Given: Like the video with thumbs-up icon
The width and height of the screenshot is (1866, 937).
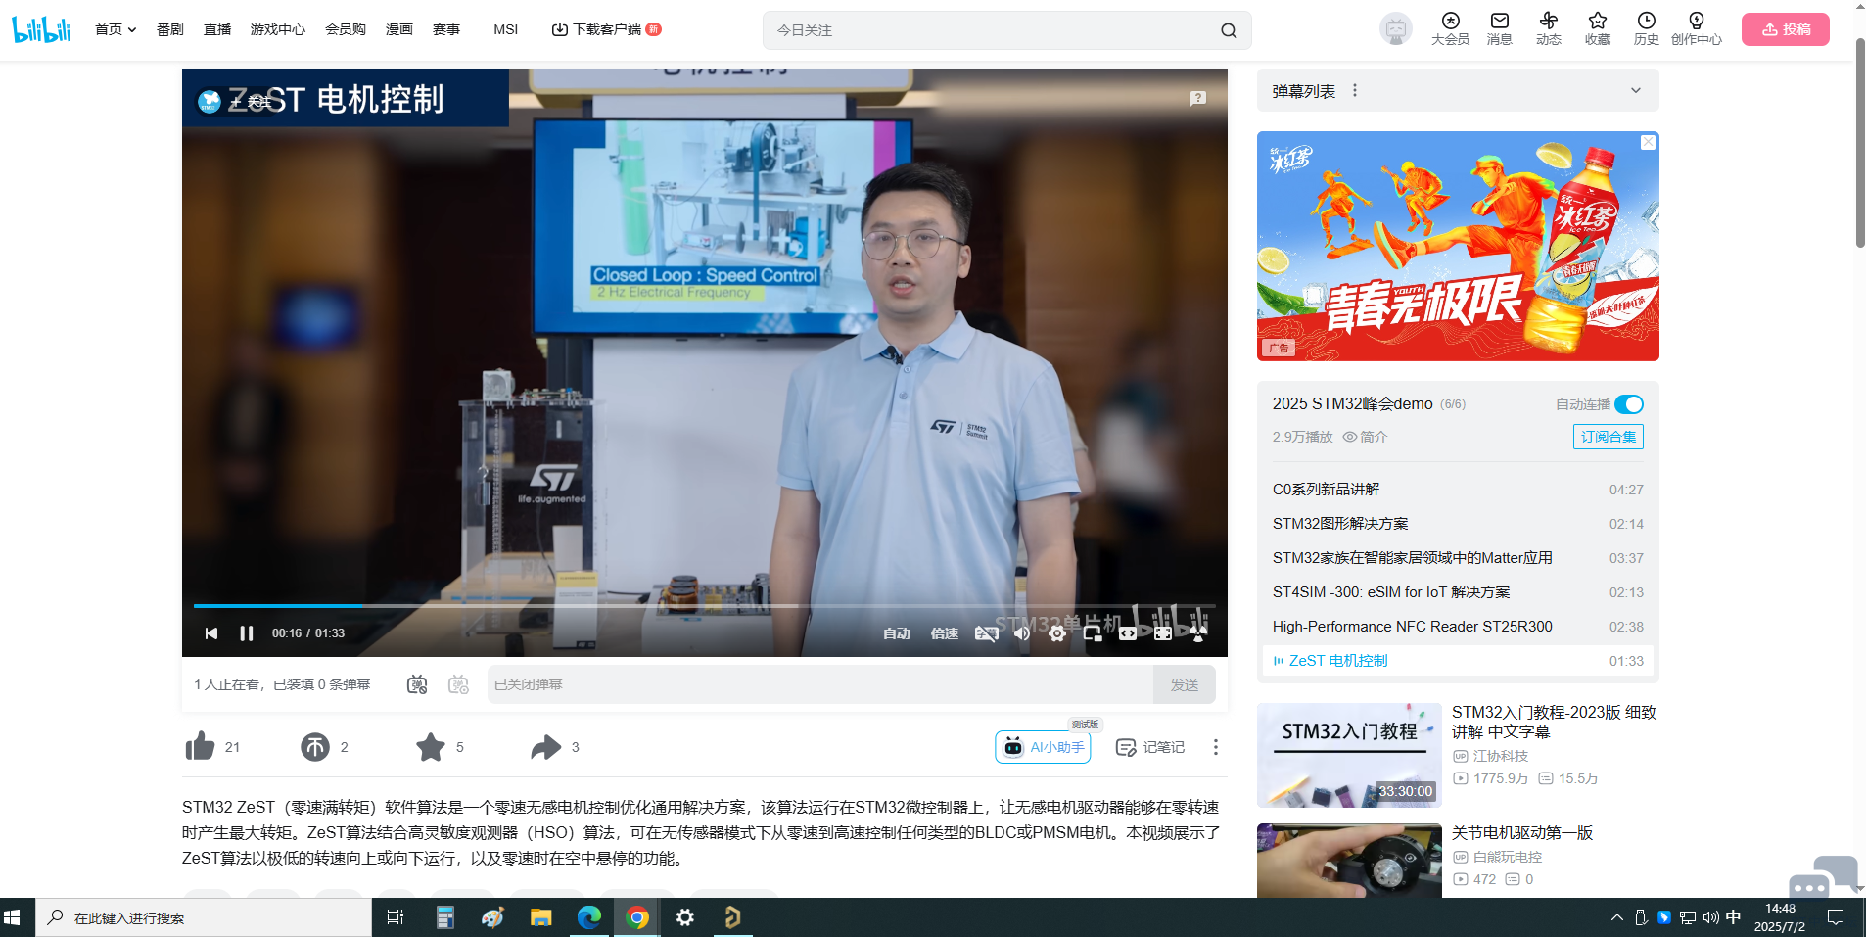Looking at the screenshot, I should click(200, 747).
